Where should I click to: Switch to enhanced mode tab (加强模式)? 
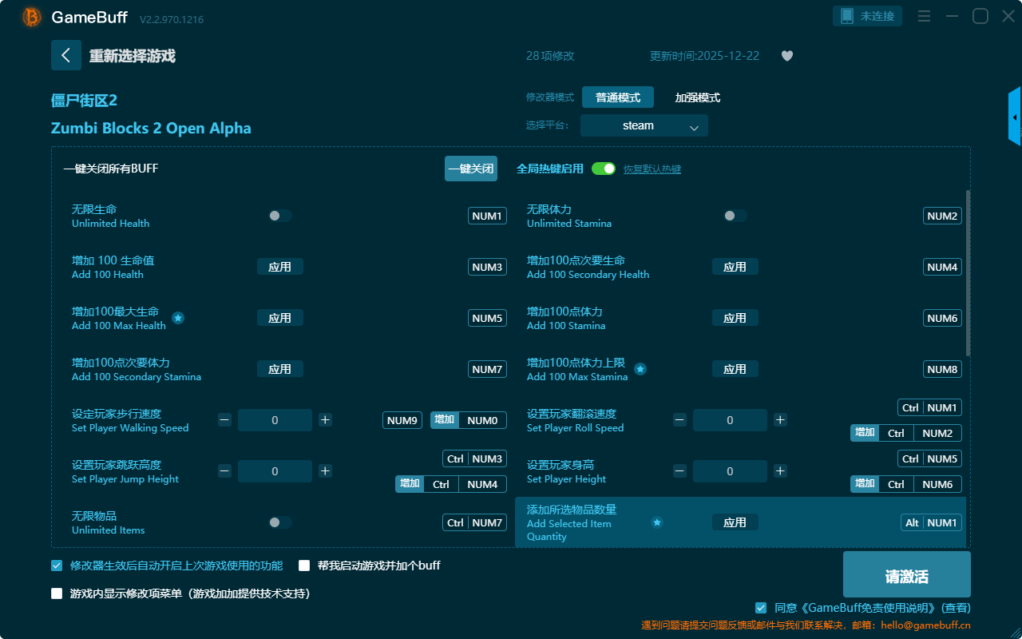[698, 97]
